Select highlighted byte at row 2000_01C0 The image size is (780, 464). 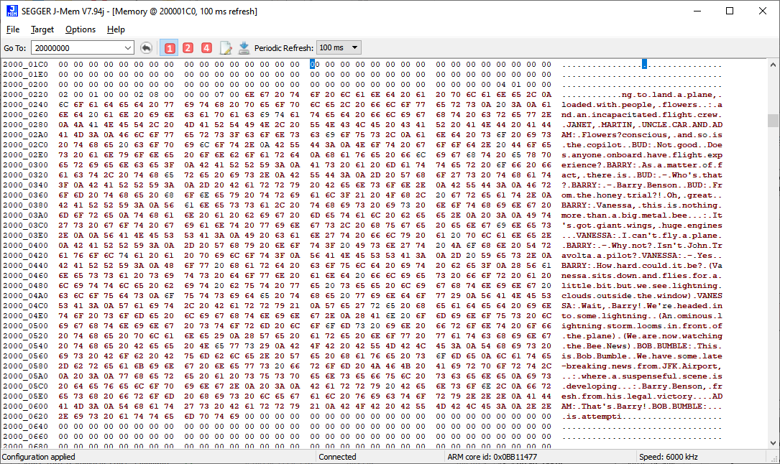[x=313, y=64]
